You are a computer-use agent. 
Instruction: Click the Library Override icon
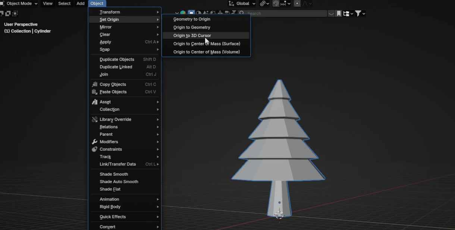95,119
